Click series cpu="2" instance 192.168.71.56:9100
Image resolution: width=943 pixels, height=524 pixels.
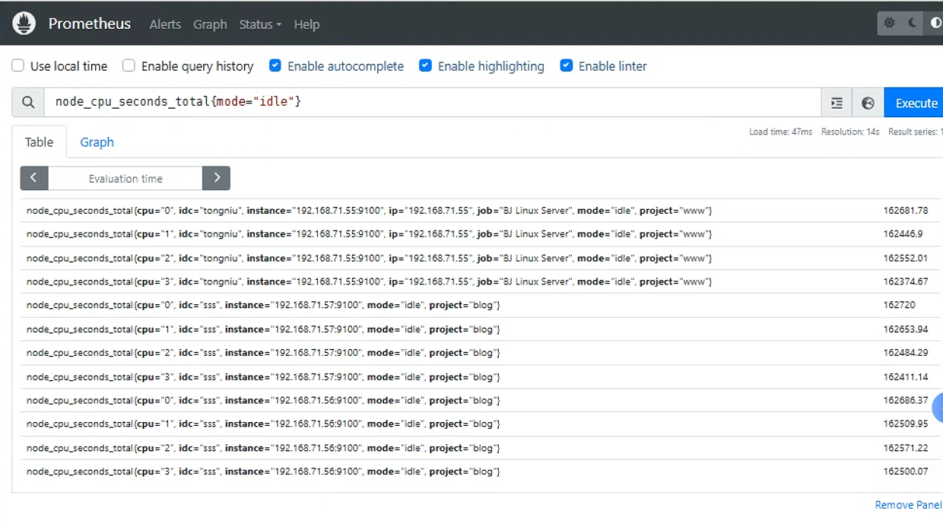[x=263, y=448]
